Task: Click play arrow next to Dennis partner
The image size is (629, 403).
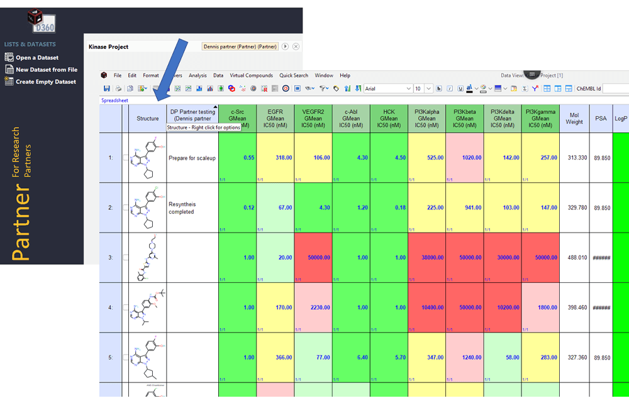Action: click(285, 47)
